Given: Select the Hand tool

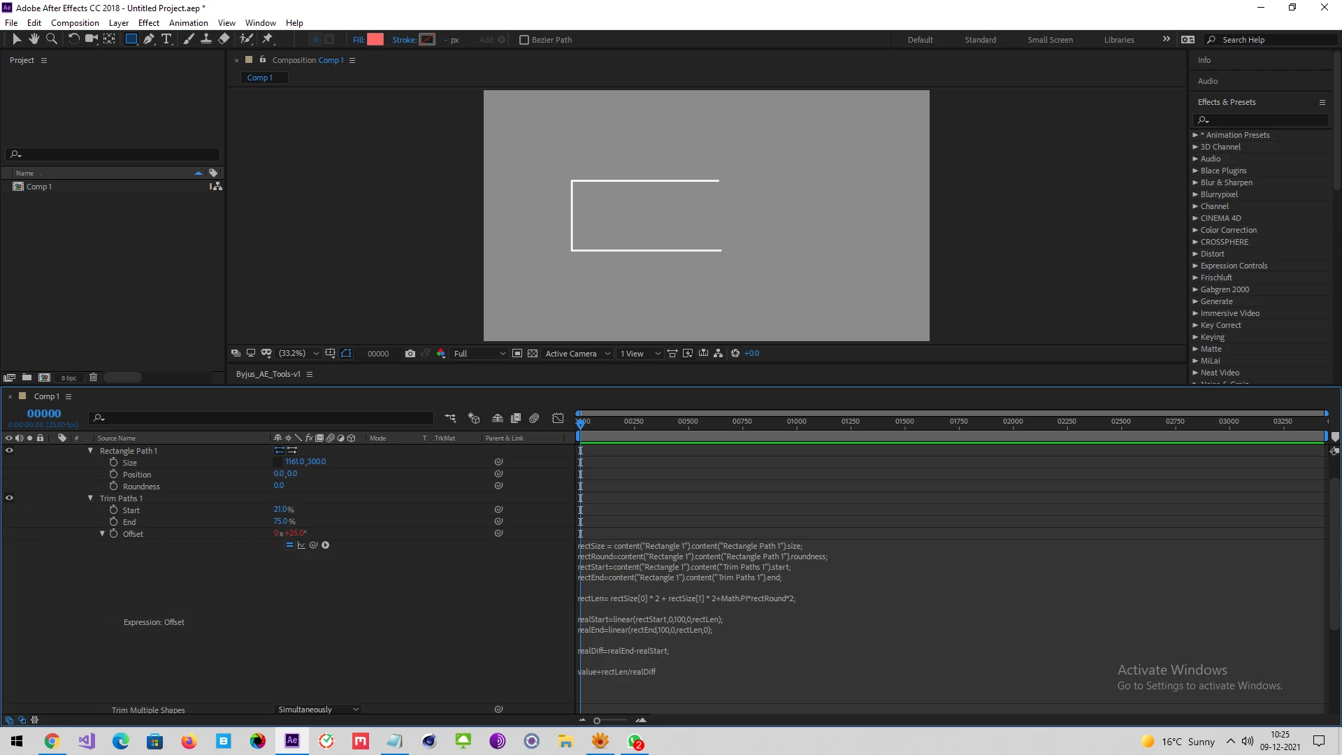Looking at the screenshot, I should click(x=34, y=39).
